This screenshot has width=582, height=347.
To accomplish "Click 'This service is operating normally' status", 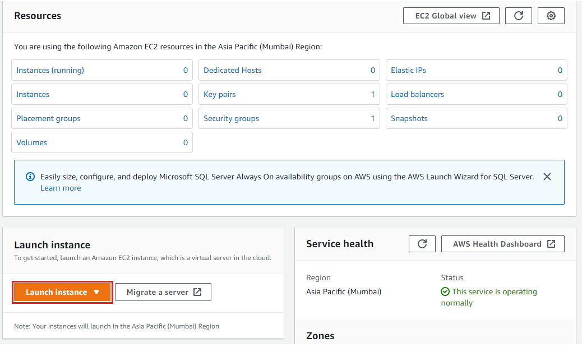I will coord(489,297).
